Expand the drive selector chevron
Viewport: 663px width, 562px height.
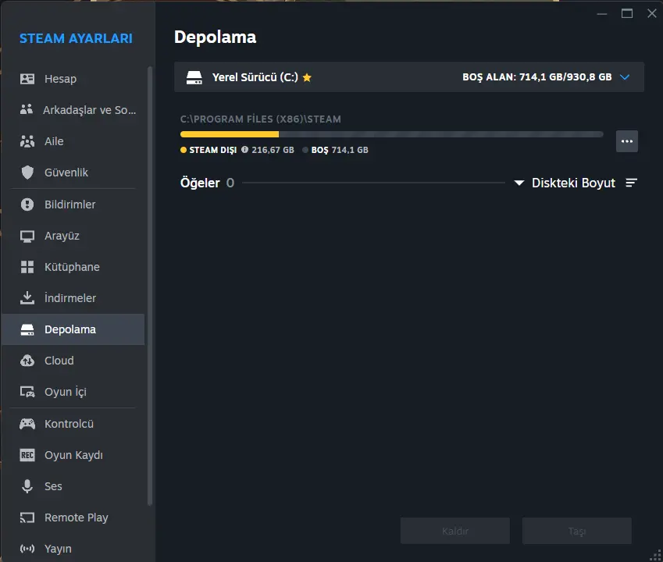click(x=625, y=77)
